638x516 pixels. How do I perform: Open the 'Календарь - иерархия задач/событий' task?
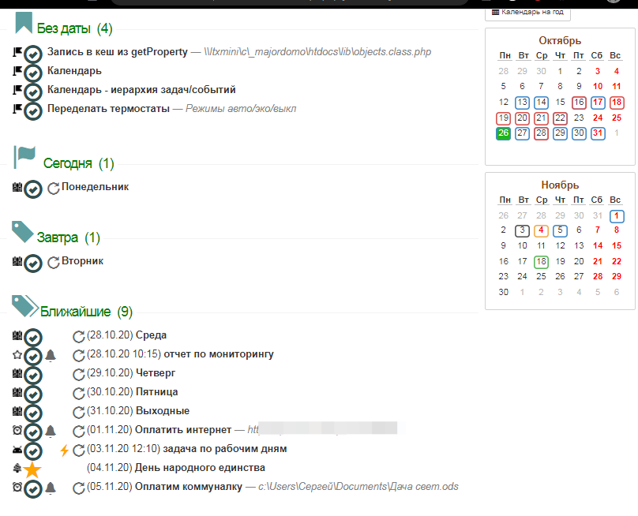click(x=141, y=90)
